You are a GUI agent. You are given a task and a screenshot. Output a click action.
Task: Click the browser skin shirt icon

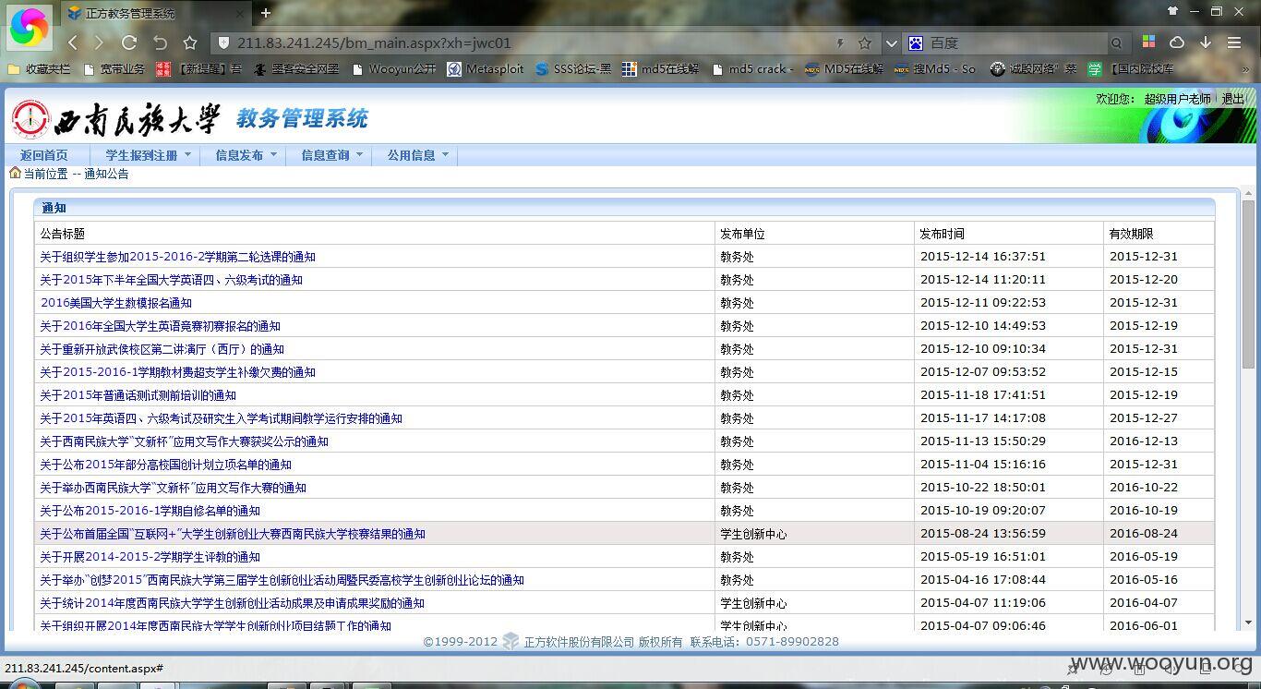(1172, 11)
